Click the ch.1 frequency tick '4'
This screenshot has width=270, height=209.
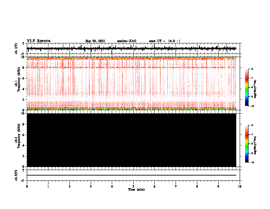coord(24,89)
